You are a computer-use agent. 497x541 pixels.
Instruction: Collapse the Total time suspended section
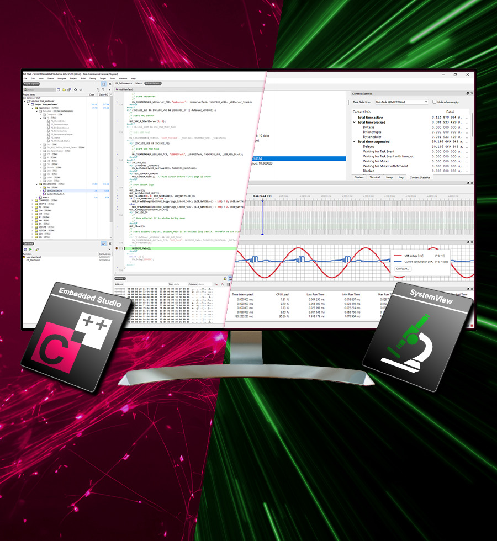[x=354, y=141]
